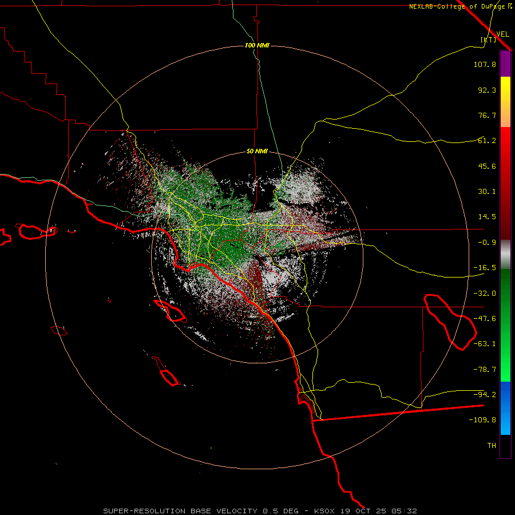This screenshot has width=515, height=515.
Task: Click the 61.2 legend value
Action: pos(487,141)
